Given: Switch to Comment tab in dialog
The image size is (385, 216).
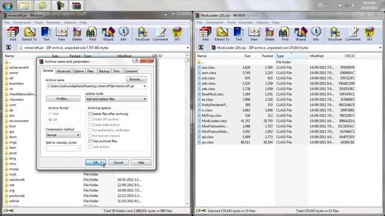Looking at the screenshot, I should (x=131, y=71).
